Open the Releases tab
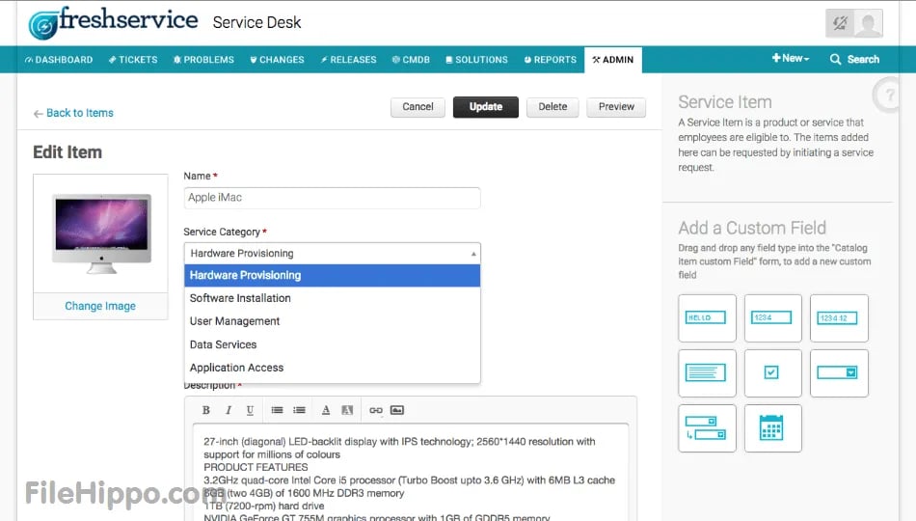Screen dimensions: 916x521 pyautogui.click(x=348, y=60)
